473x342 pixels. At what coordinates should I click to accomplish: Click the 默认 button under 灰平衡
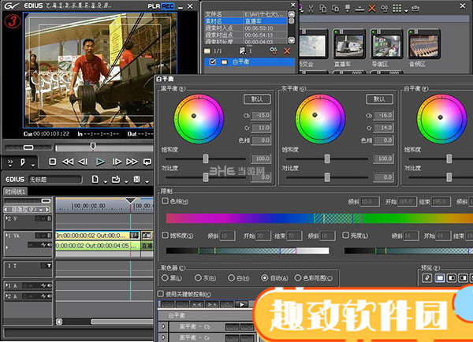[x=378, y=99]
